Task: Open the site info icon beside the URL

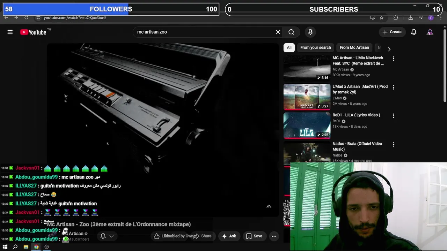Action: point(38,18)
